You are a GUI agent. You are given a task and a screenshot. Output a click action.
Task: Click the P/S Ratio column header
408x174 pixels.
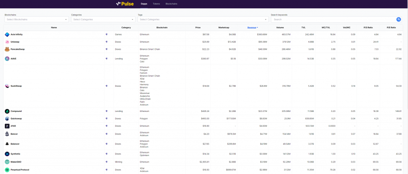point(368,27)
